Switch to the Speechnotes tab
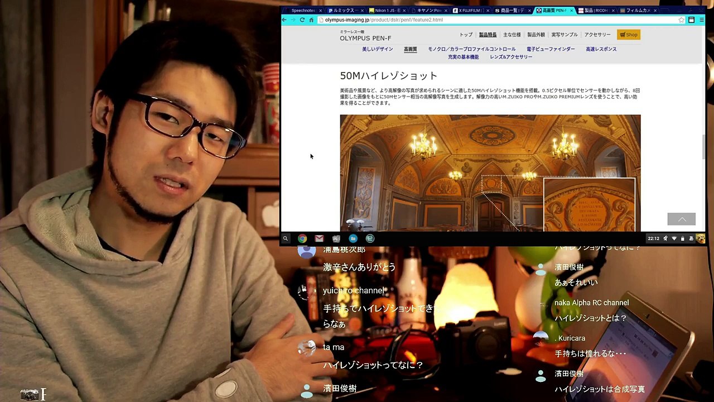The width and height of the screenshot is (714, 402). [303, 10]
